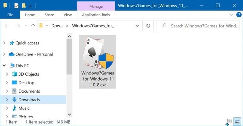Click the OneDrive cloud icon
Screen dimensions: 243x126
(11, 54)
